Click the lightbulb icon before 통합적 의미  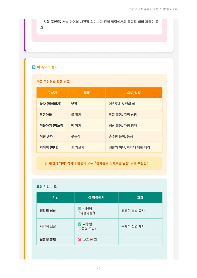tap(46, 163)
